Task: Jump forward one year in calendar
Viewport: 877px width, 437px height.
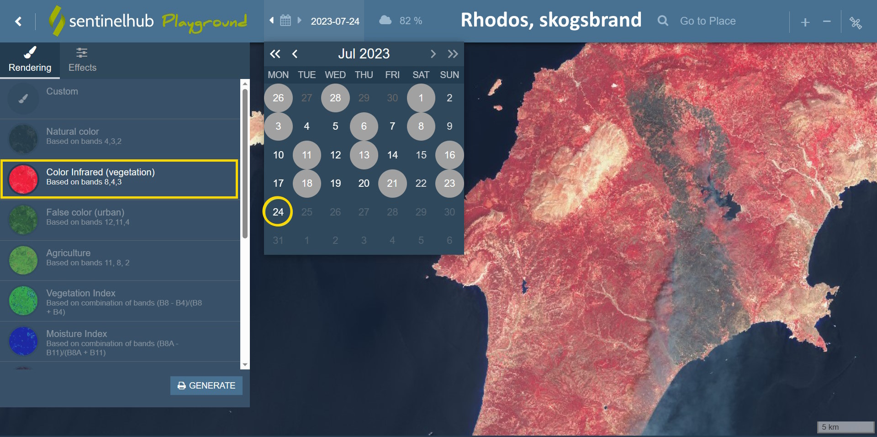Action: [x=453, y=54]
